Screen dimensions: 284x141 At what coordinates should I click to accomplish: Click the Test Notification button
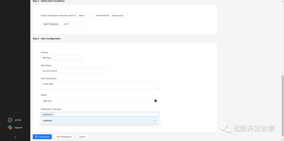point(64,137)
